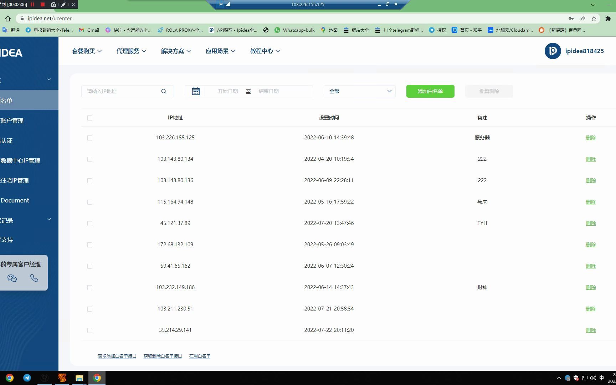
Task: Bookmark this page with star icon
Action: tap(594, 19)
